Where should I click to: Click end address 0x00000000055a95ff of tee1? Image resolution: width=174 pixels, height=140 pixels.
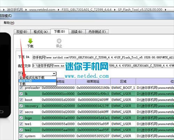click(93, 124)
